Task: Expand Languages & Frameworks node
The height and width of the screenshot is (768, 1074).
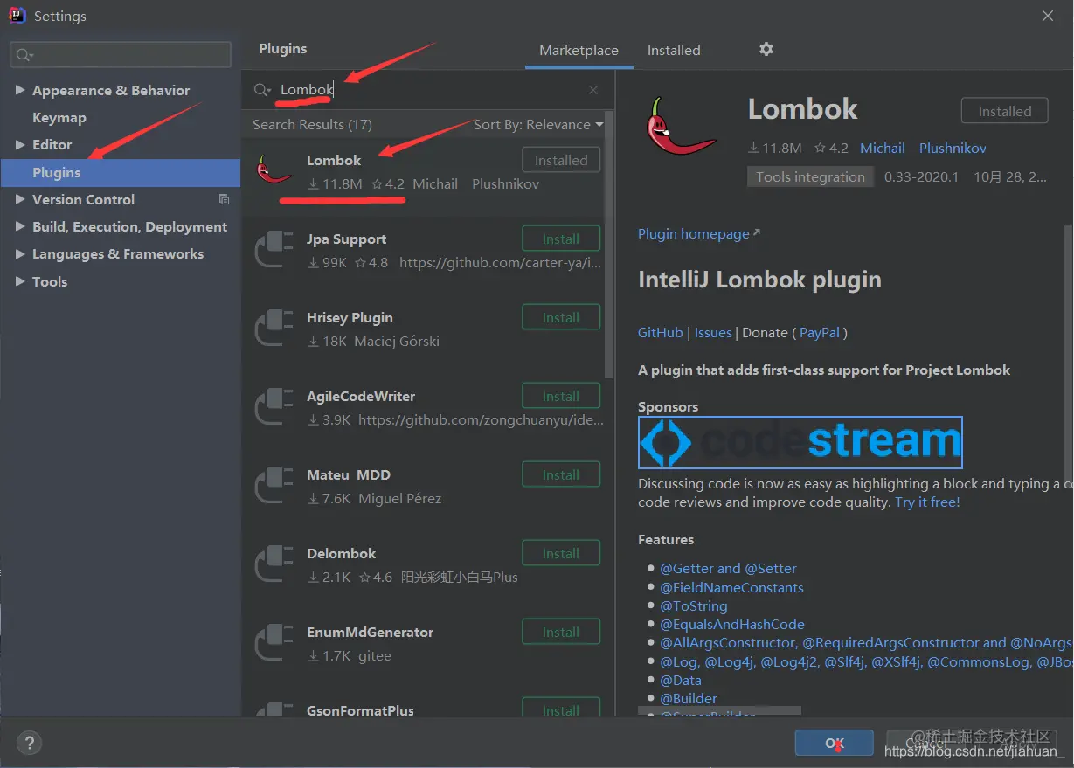Action: point(20,253)
